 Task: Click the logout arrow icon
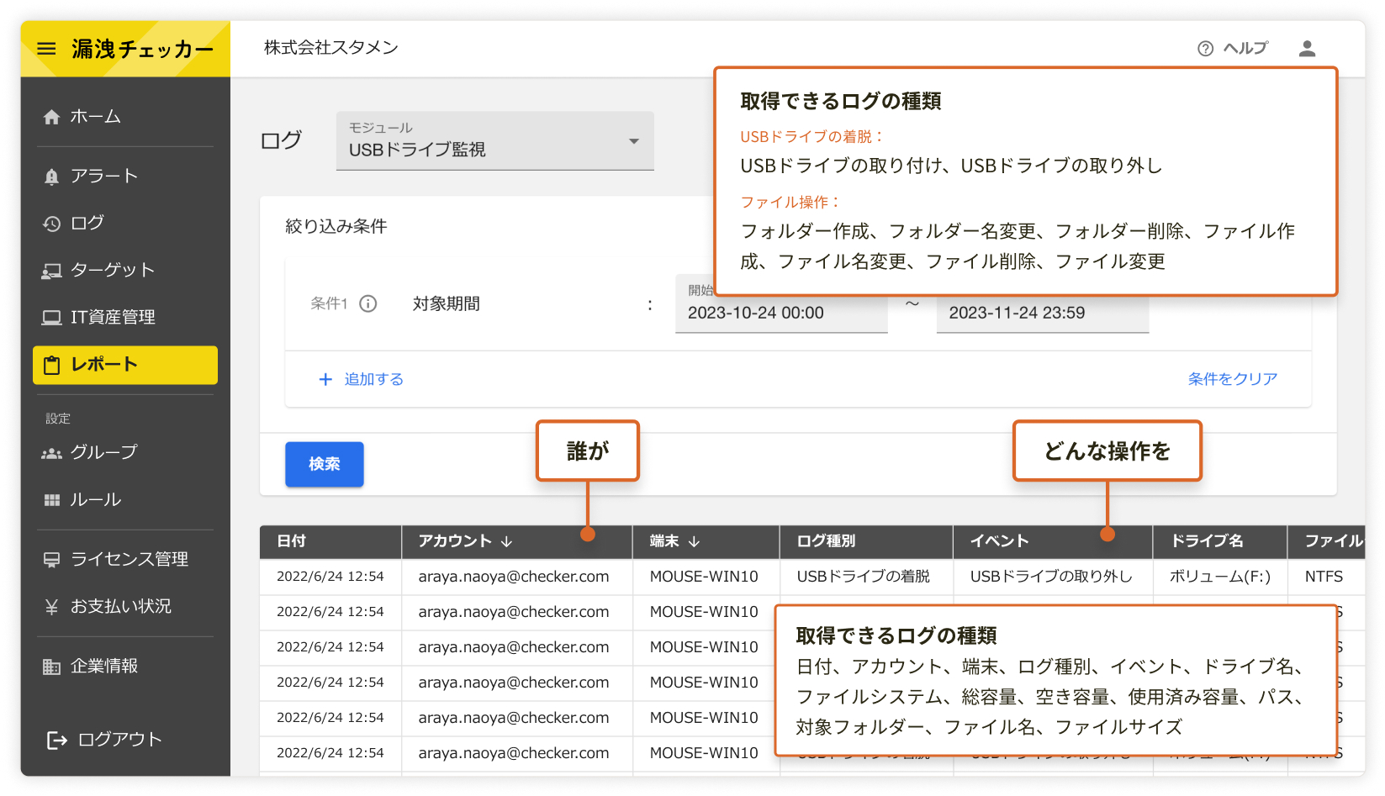pos(56,740)
